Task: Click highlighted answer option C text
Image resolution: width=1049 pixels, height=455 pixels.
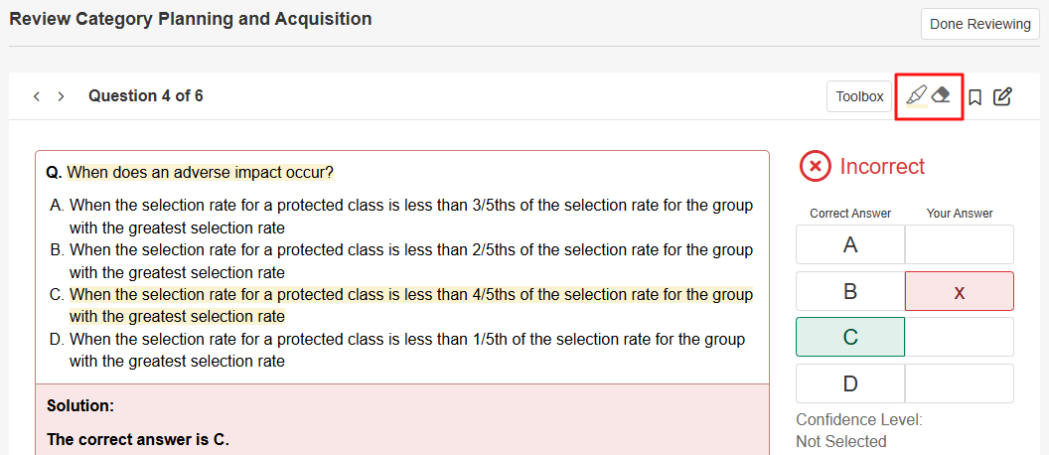Action: coord(410,295)
